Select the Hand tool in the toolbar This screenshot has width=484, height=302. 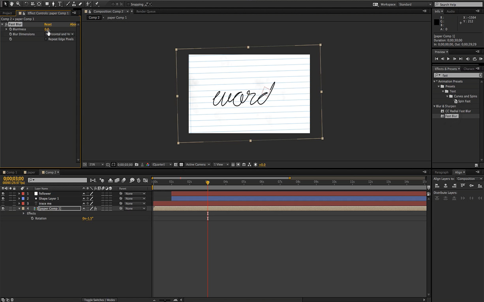pos(12,4)
